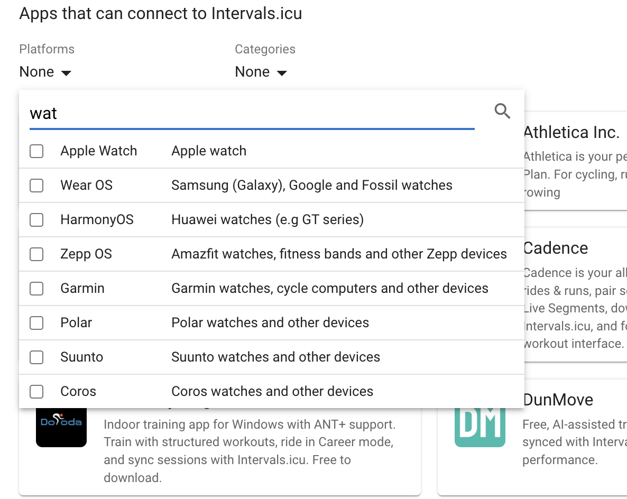Select the Zepp OS checkbox

(x=36, y=254)
